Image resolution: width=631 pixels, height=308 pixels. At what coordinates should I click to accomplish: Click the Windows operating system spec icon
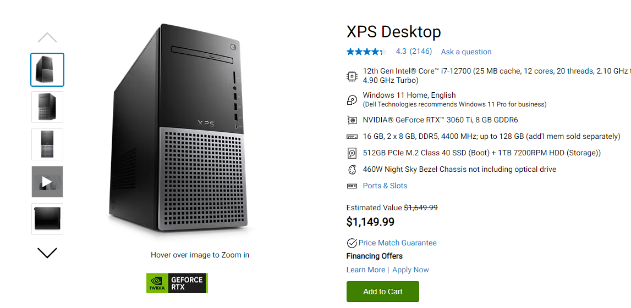coord(352,100)
